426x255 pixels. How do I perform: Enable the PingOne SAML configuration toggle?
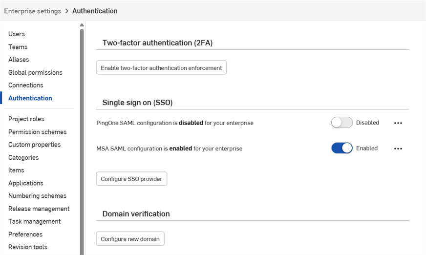click(341, 123)
